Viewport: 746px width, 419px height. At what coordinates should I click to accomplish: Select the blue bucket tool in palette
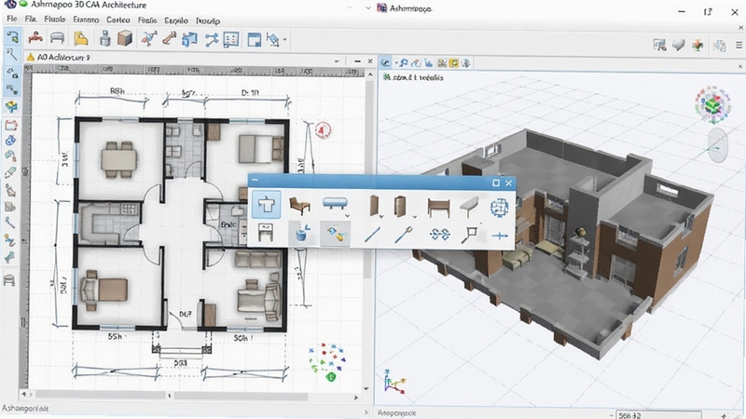[301, 233]
